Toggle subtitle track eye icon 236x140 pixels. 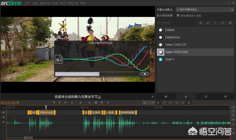coord(3,112)
